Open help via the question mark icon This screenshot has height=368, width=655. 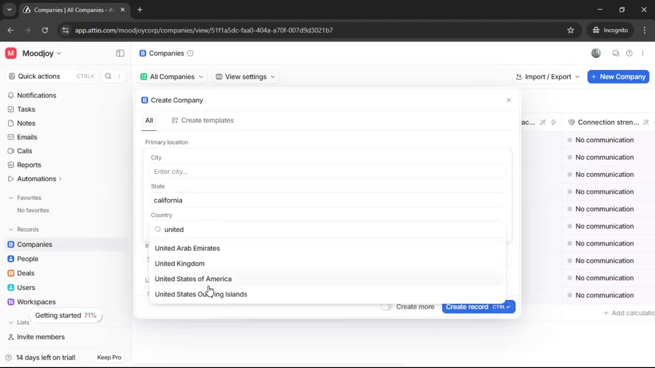(629, 53)
